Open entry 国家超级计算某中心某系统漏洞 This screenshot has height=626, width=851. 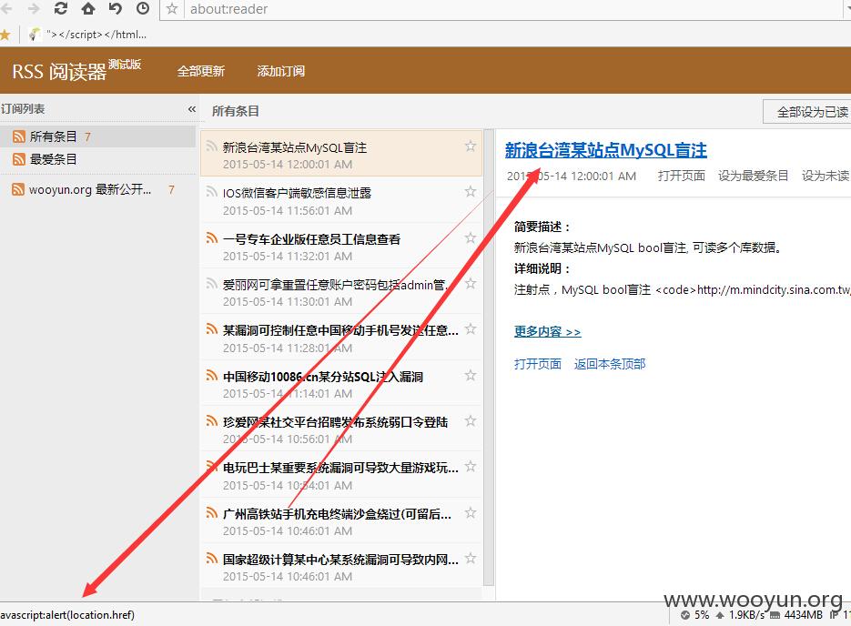pyautogui.click(x=341, y=566)
